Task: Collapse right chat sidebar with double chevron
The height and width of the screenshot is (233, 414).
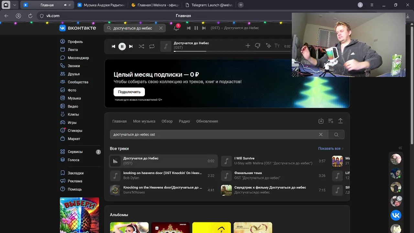Action: click(x=400, y=148)
